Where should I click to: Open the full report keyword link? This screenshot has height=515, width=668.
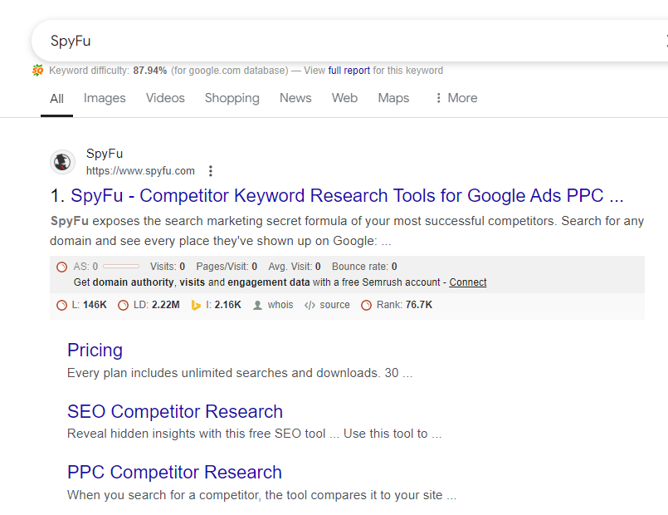pos(349,71)
